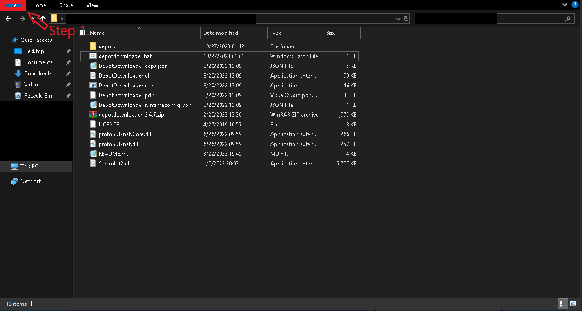Screen dimensions: 582x311
Task: Select the LICENSE file icon
Action: pyautogui.click(x=93, y=125)
